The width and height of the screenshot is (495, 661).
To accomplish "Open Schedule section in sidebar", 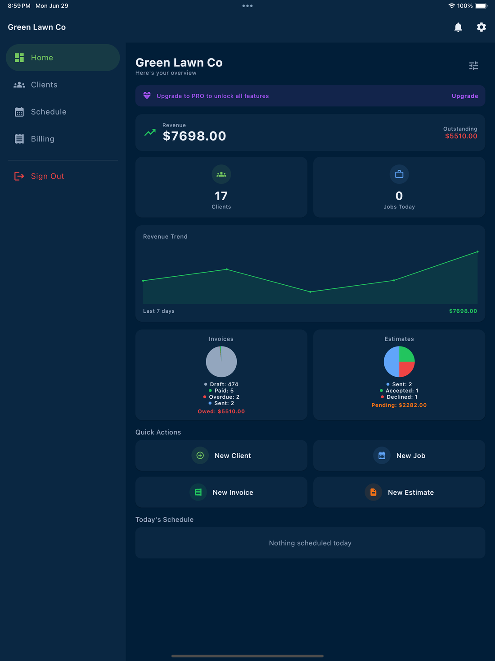I will click(63, 112).
